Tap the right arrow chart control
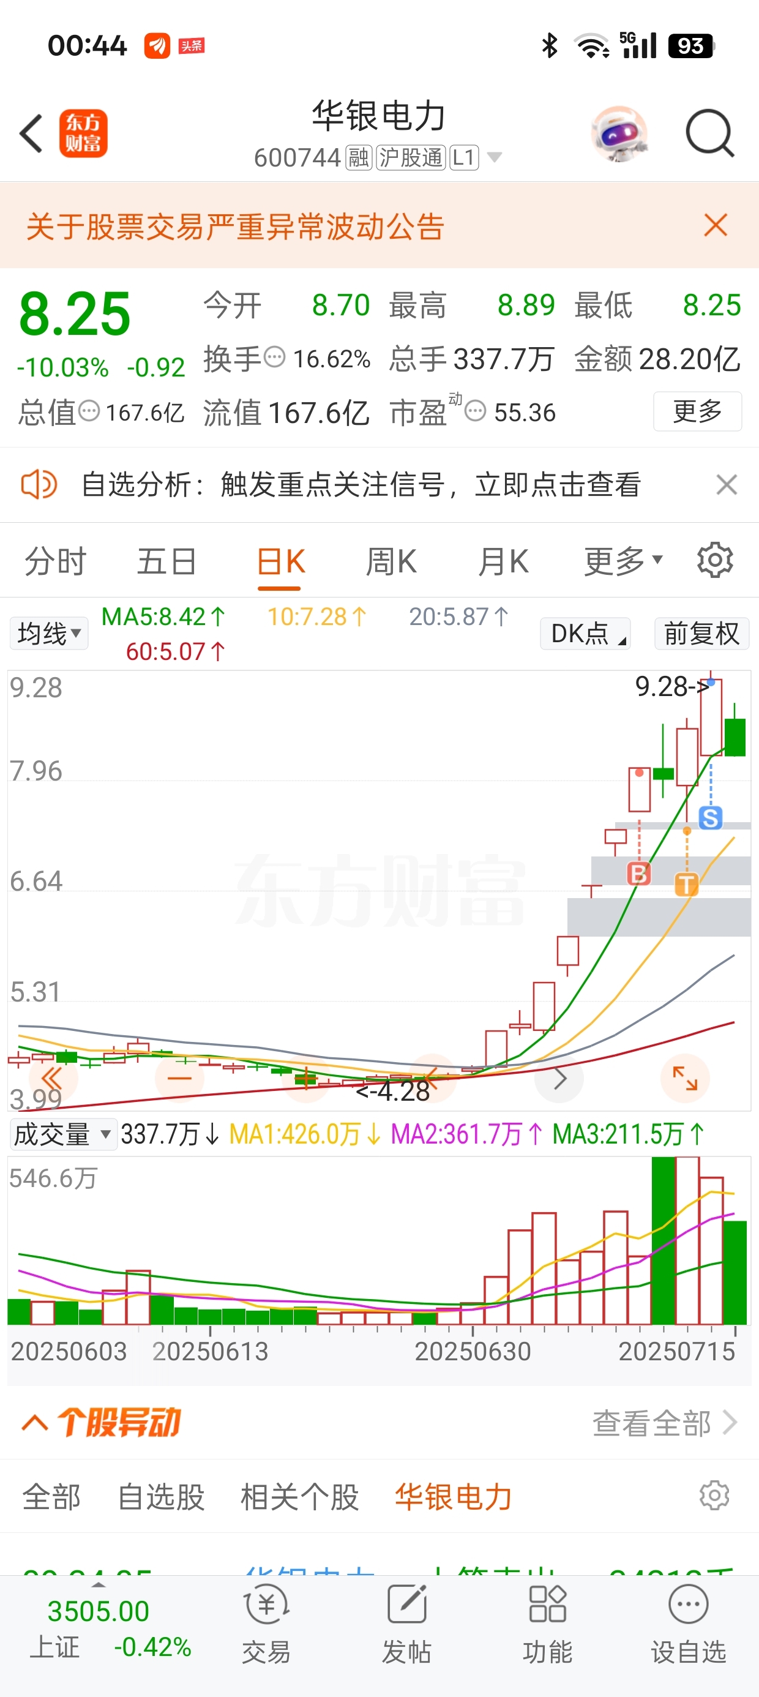759x1697 pixels. [x=559, y=1079]
